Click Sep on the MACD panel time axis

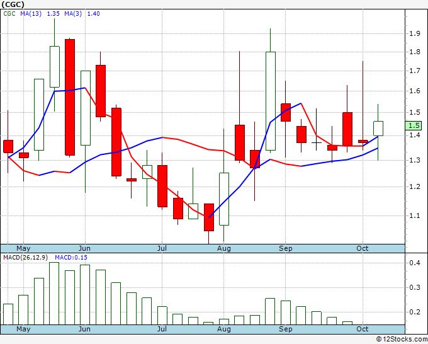[286, 329]
